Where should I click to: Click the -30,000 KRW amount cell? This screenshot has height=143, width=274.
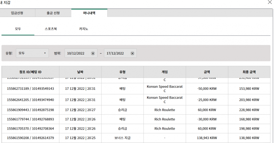207,119
